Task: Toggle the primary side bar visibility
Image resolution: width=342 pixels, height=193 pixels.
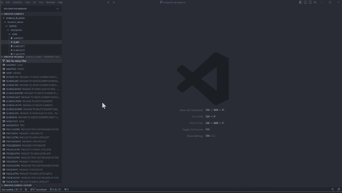Action: 300,2
